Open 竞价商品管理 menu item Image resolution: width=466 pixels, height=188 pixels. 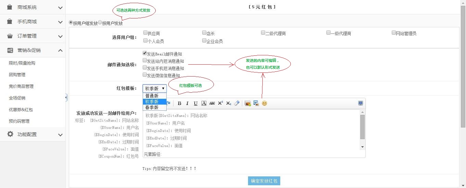(21, 86)
